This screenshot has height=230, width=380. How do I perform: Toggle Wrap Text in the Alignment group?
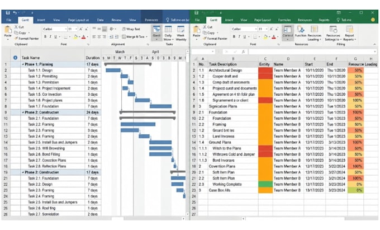click(x=131, y=29)
